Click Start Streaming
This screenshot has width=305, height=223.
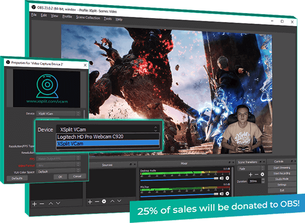282,168
